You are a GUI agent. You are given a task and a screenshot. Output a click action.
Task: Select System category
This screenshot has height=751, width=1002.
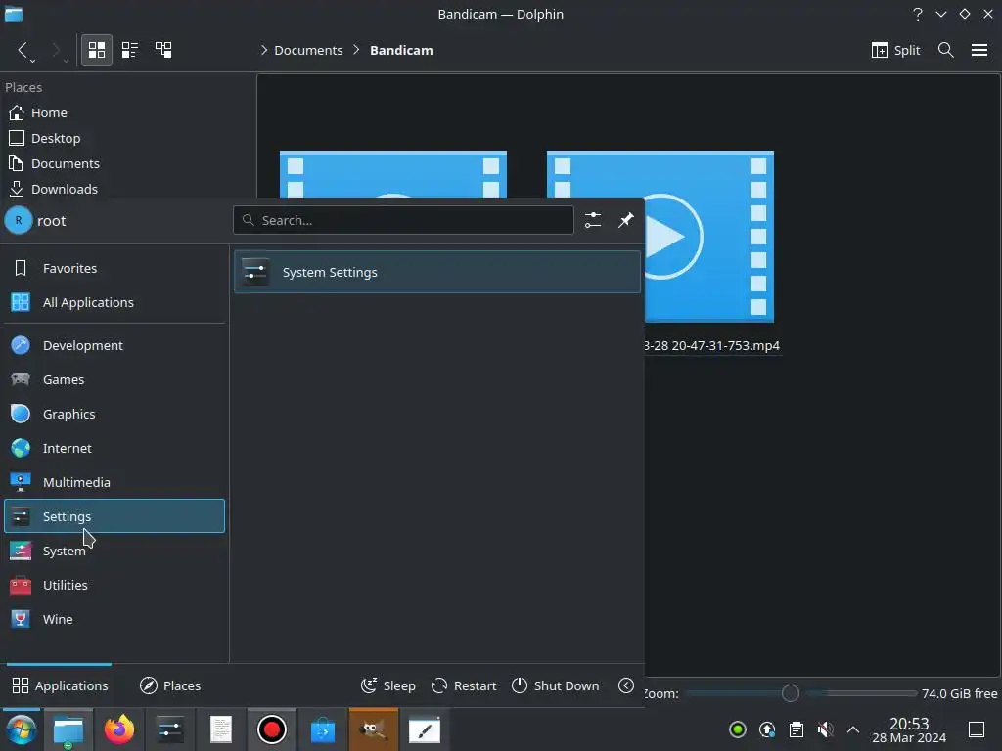click(114, 552)
